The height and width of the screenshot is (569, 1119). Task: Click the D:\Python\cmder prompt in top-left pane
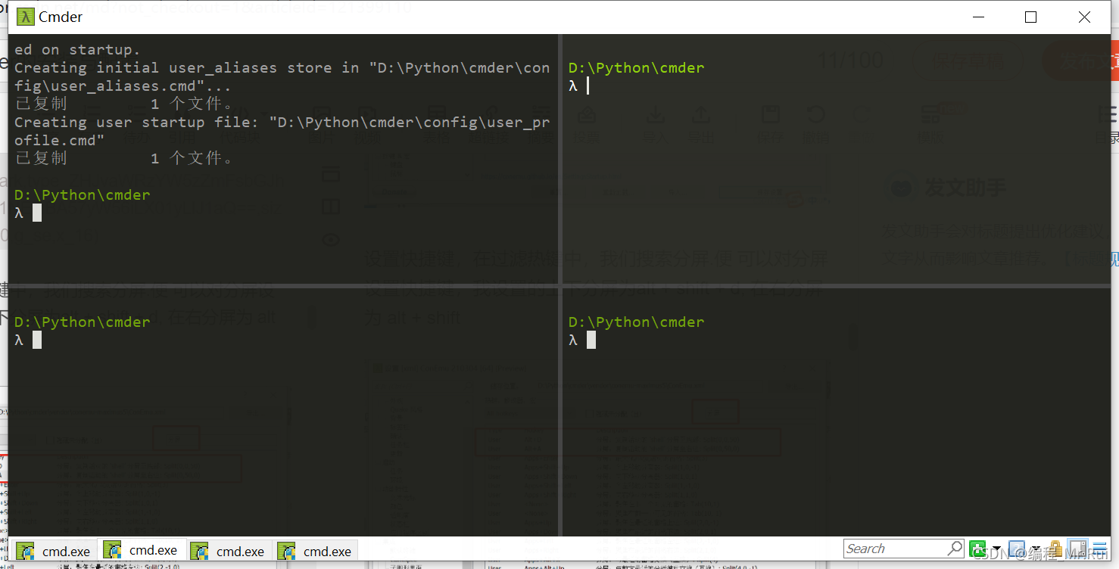tap(82, 194)
